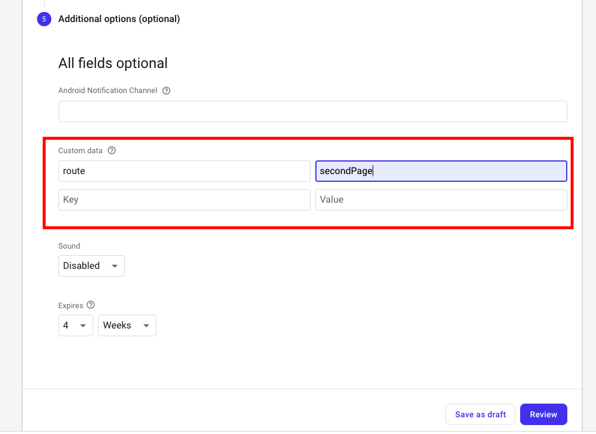Focus the Android Notification Channel text field
Viewport: 596px width, 434px height.
(312, 111)
